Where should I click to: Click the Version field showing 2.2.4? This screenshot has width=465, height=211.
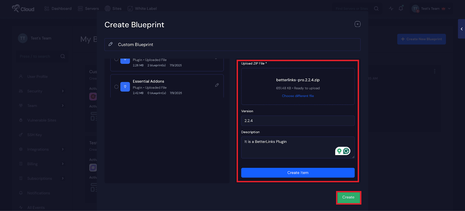click(x=298, y=121)
